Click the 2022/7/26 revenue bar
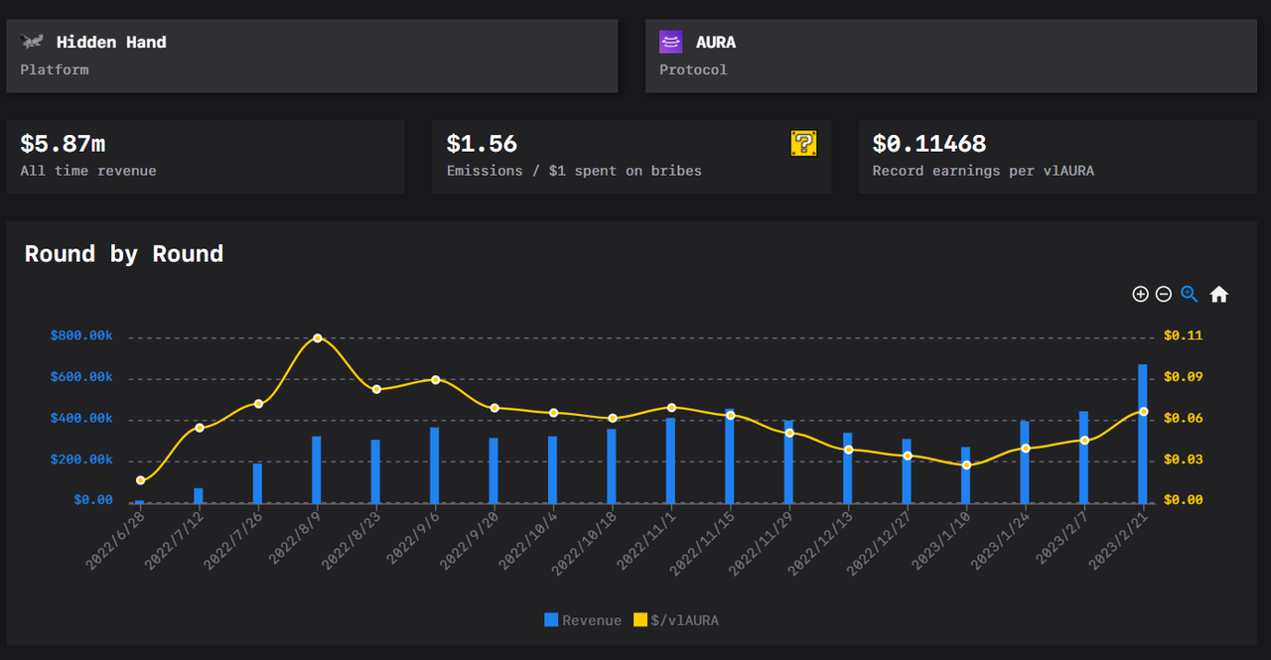1271x660 pixels. coord(258,483)
